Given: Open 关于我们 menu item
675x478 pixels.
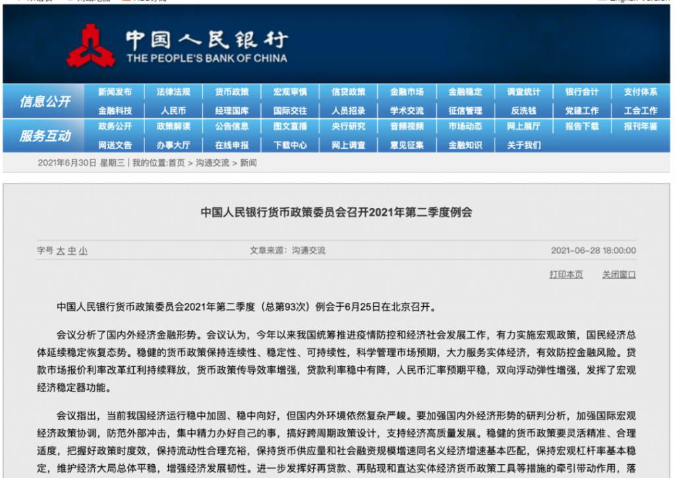Looking at the screenshot, I should 523,146.
